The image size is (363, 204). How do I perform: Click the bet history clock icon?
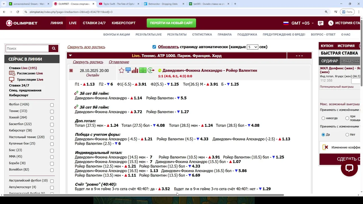coord(331,23)
